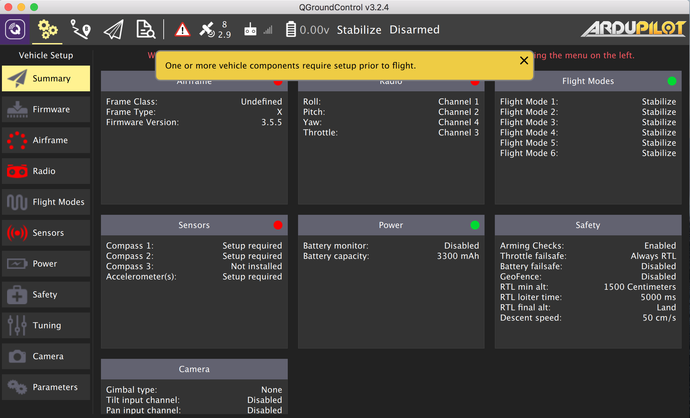Click the Flight Modes summary panel header
This screenshot has width=690, height=418.
tap(587, 81)
